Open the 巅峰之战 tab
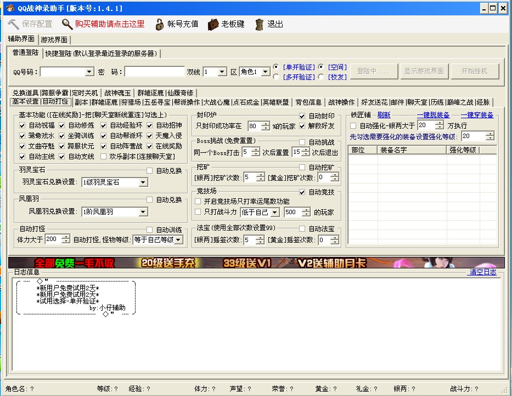Screen dimensions: 512x396 point(460,102)
